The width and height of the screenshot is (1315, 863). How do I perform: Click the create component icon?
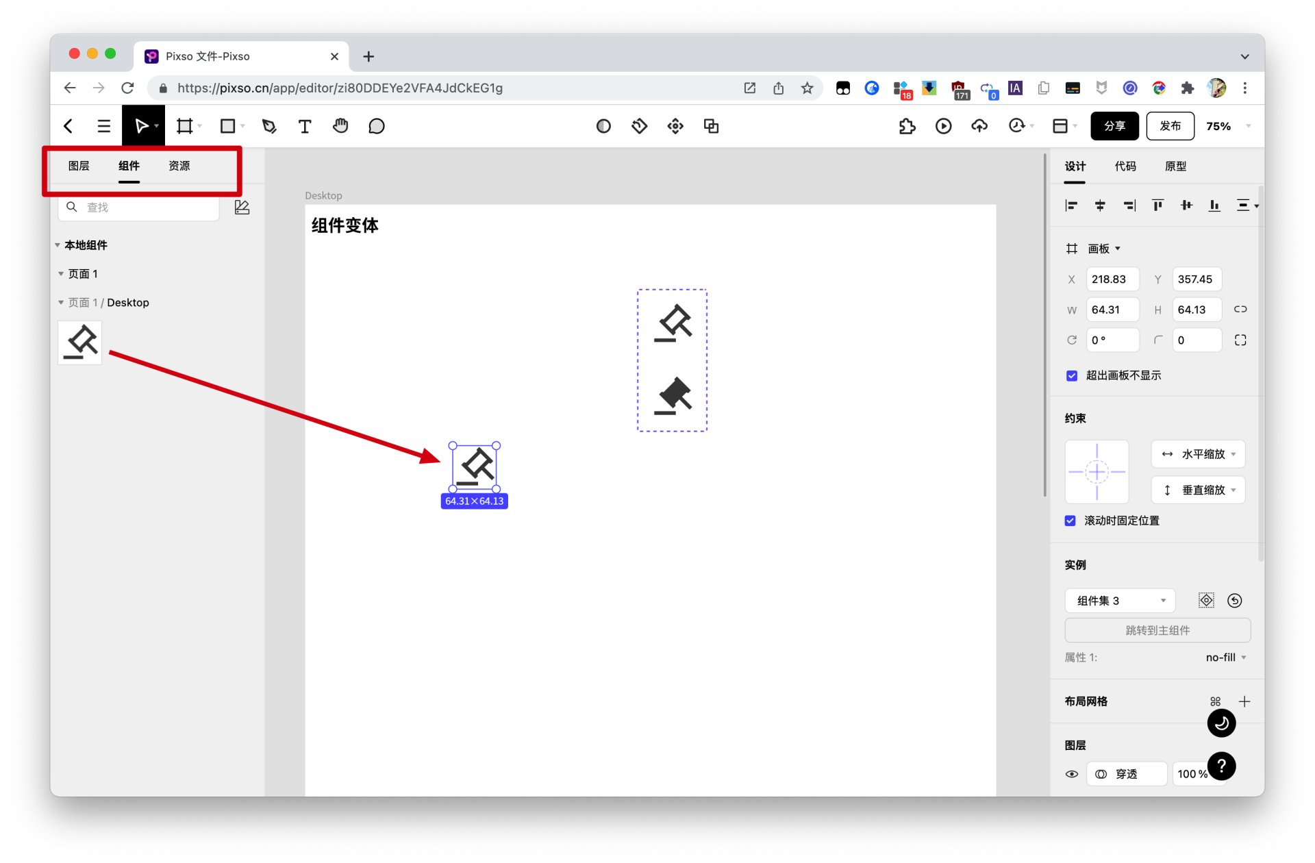[x=675, y=126]
